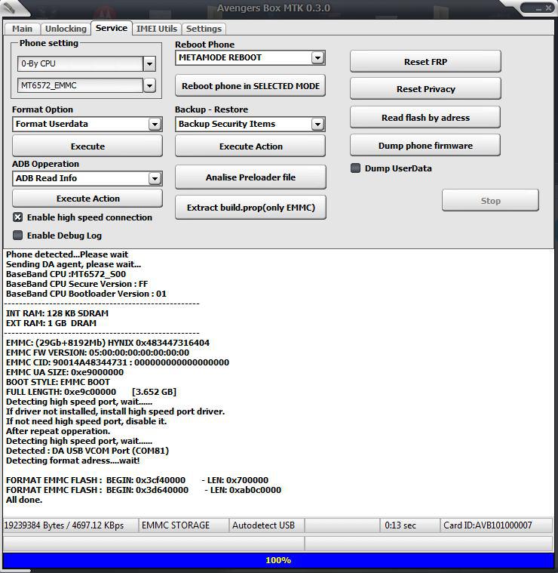Click Execute under Format Option
The height and width of the screenshot is (573, 558).
coord(87,146)
